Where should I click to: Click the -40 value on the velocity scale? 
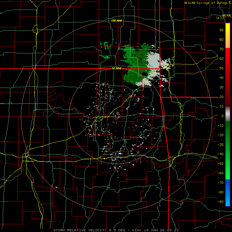221,154
